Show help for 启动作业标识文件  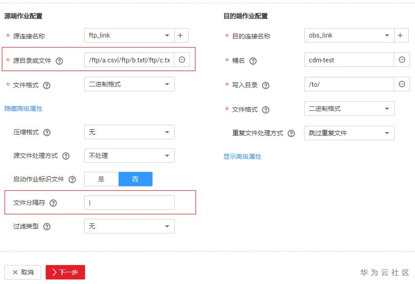pos(72,180)
